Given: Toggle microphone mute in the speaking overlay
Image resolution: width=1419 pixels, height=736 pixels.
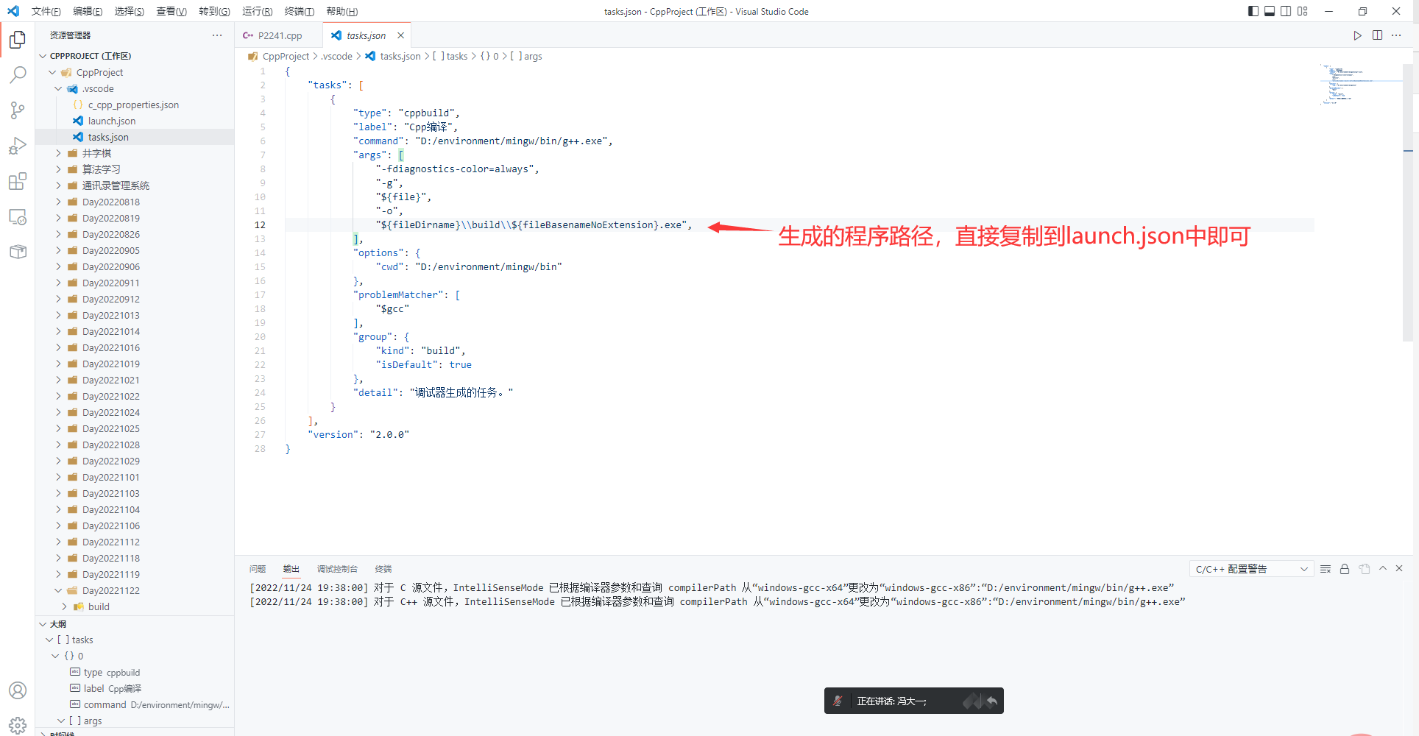Looking at the screenshot, I should coord(838,701).
